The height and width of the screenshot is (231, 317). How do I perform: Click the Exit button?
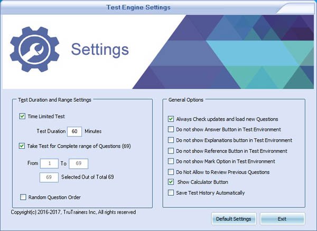tap(282, 219)
